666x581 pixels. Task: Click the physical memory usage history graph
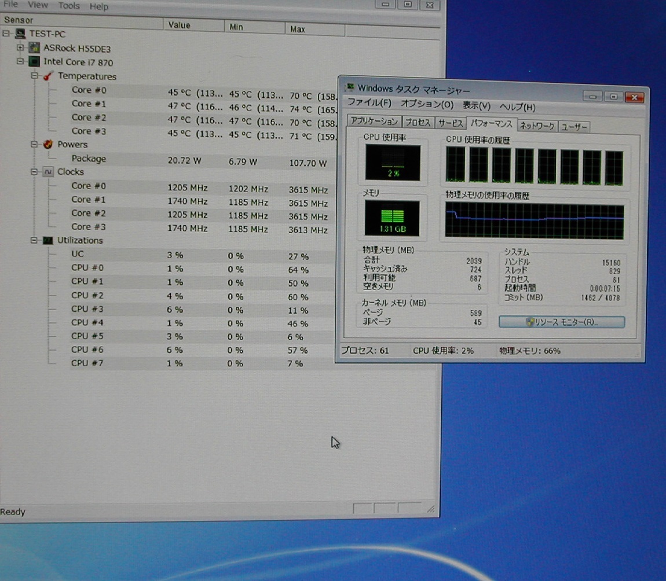coord(535,221)
